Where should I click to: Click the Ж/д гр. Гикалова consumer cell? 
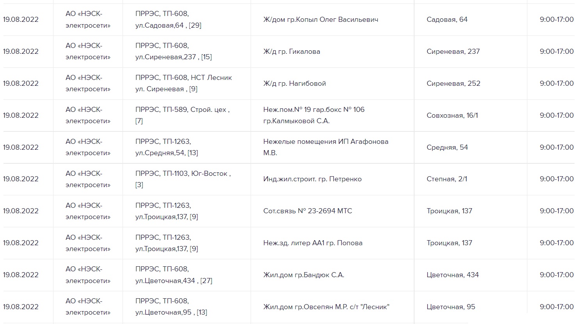(292, 51)
